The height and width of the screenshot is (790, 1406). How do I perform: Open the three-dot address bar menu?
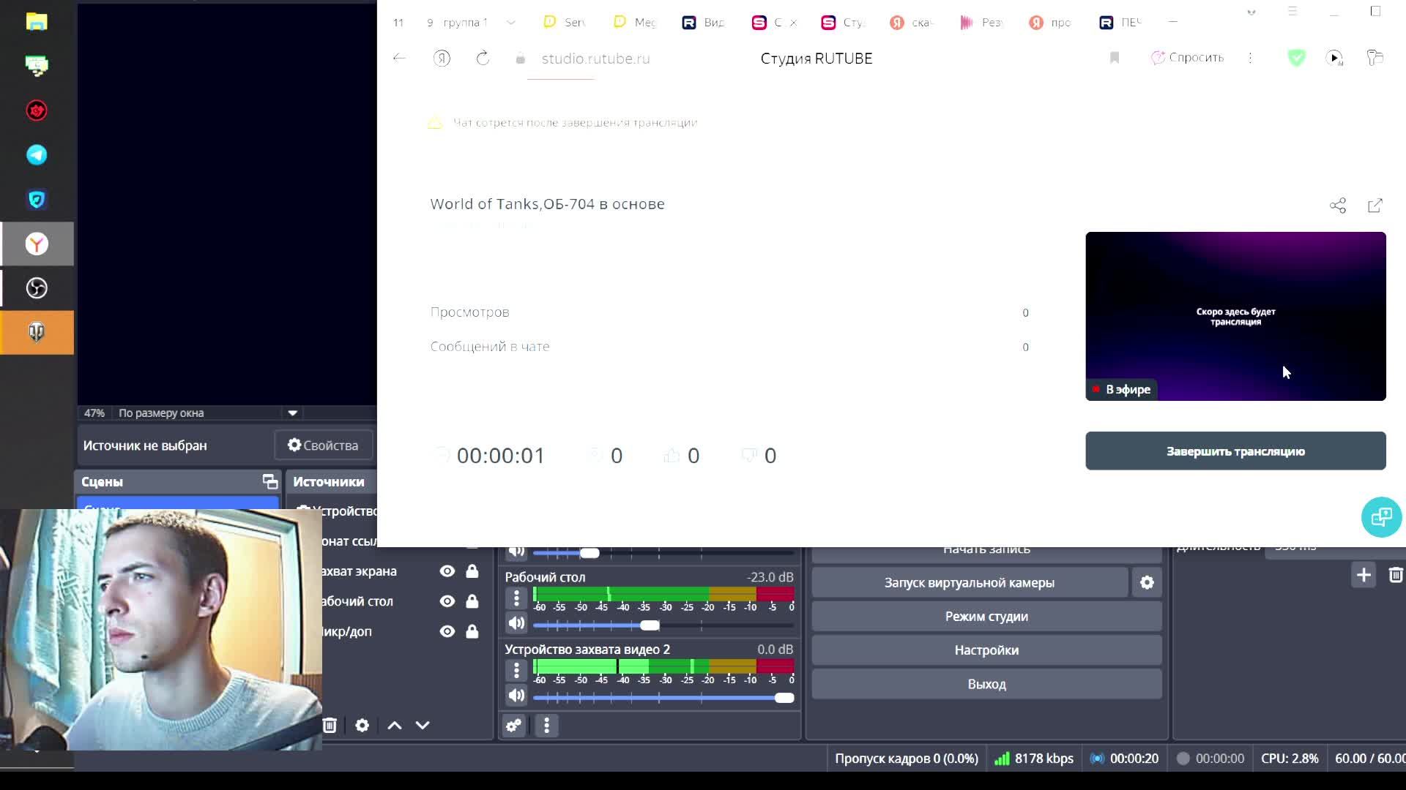1250,58
